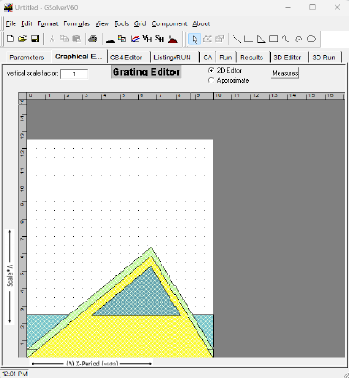The image size is (349, 378).
Task: Click the VH toolbar icon
Action: (x=147, y=39)
